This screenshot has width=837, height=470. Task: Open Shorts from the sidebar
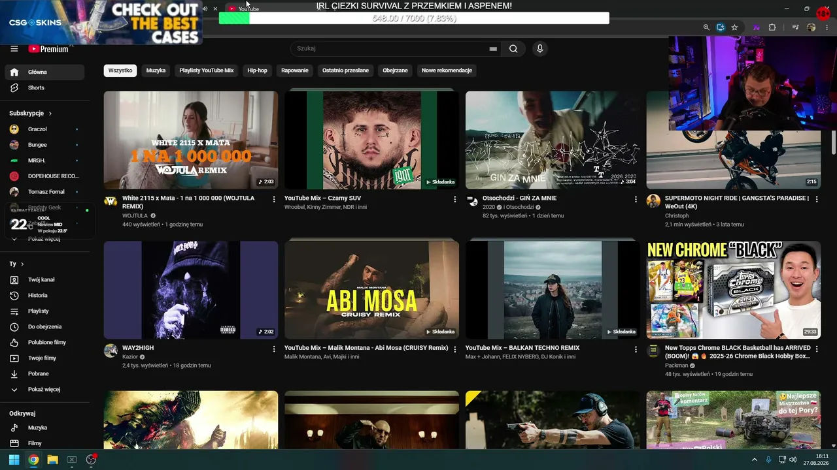pos(44,87)
